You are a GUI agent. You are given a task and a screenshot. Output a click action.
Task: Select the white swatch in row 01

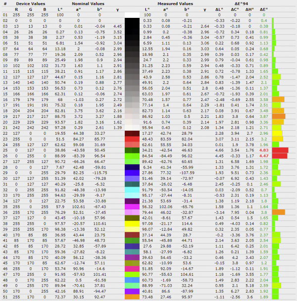coord(132,15)
